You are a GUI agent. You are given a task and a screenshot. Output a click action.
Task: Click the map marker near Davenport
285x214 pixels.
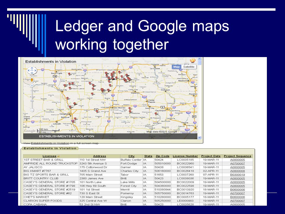(156, 114)
